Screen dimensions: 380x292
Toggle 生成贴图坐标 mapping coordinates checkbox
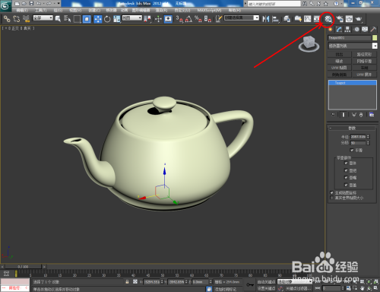pos(331,192)
